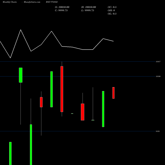Click the lowest trough of the white indicator line
165x165 pixels.
point(10,58)
